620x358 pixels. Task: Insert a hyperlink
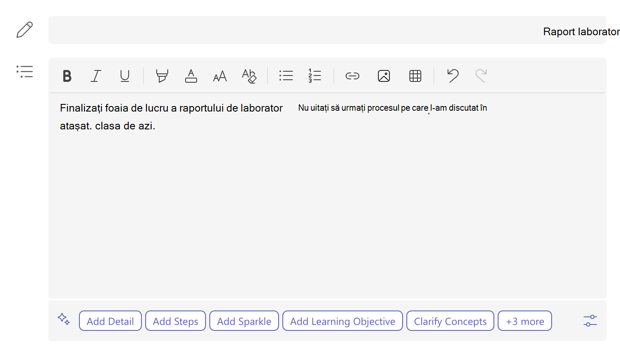pos(352,76)
